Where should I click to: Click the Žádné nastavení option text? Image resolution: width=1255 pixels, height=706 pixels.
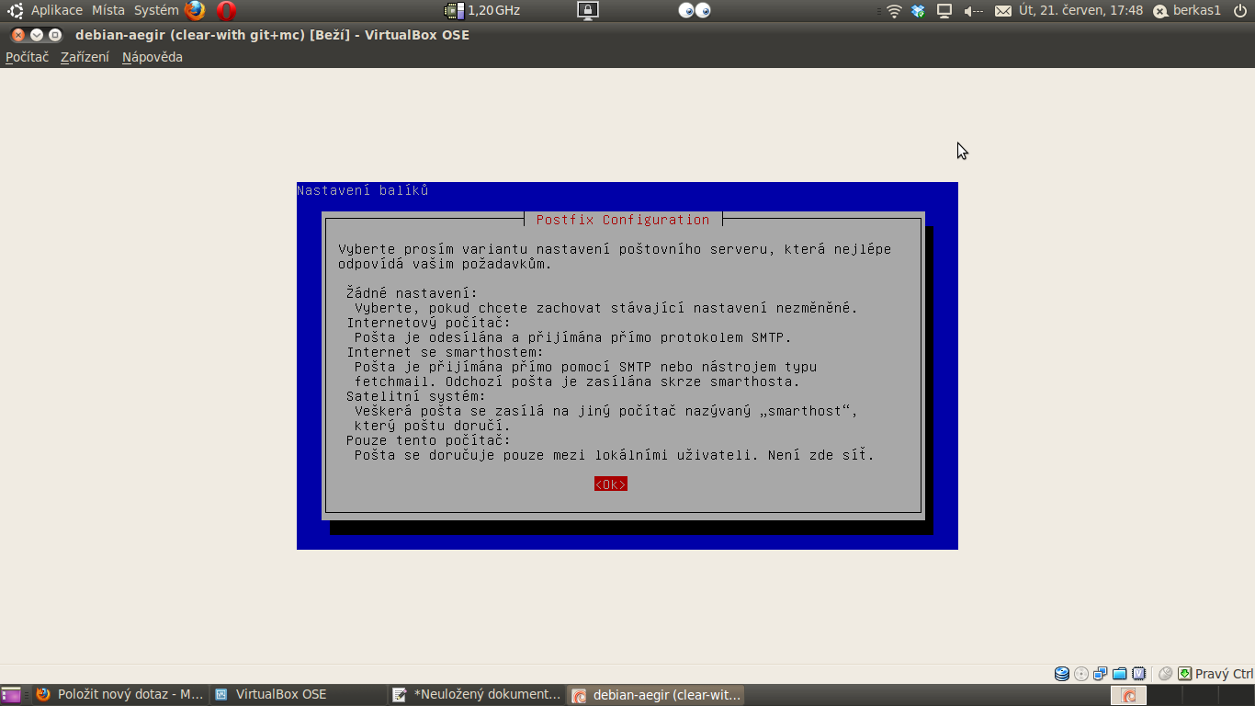click(413, 293)
